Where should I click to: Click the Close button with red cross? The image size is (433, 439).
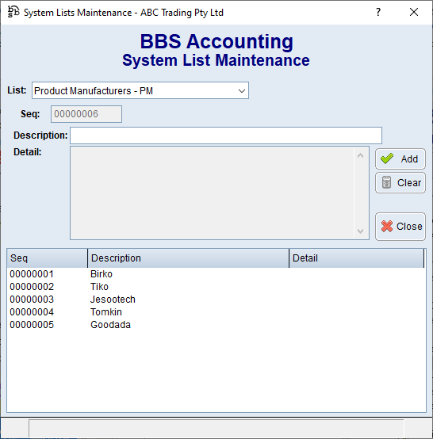click(400, 226)
